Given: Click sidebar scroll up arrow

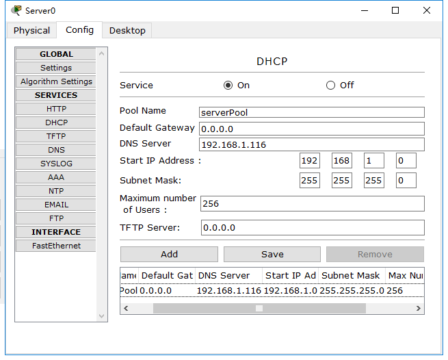Looking at the screenshot, I should pos(101,53).
